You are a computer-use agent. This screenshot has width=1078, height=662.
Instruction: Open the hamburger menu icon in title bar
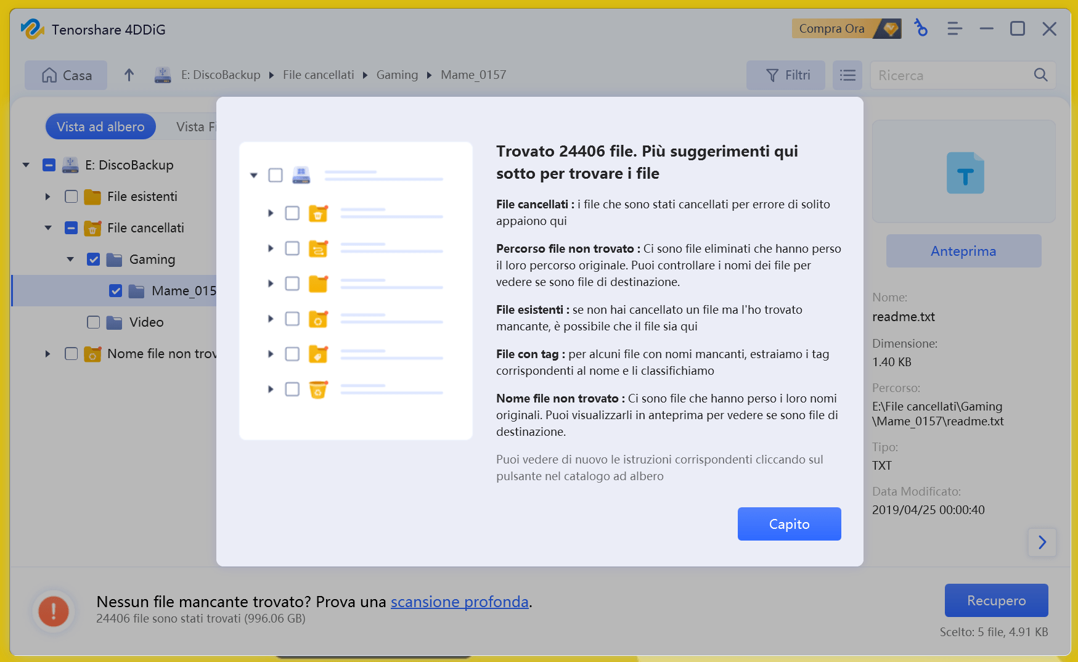coord(954,28)
